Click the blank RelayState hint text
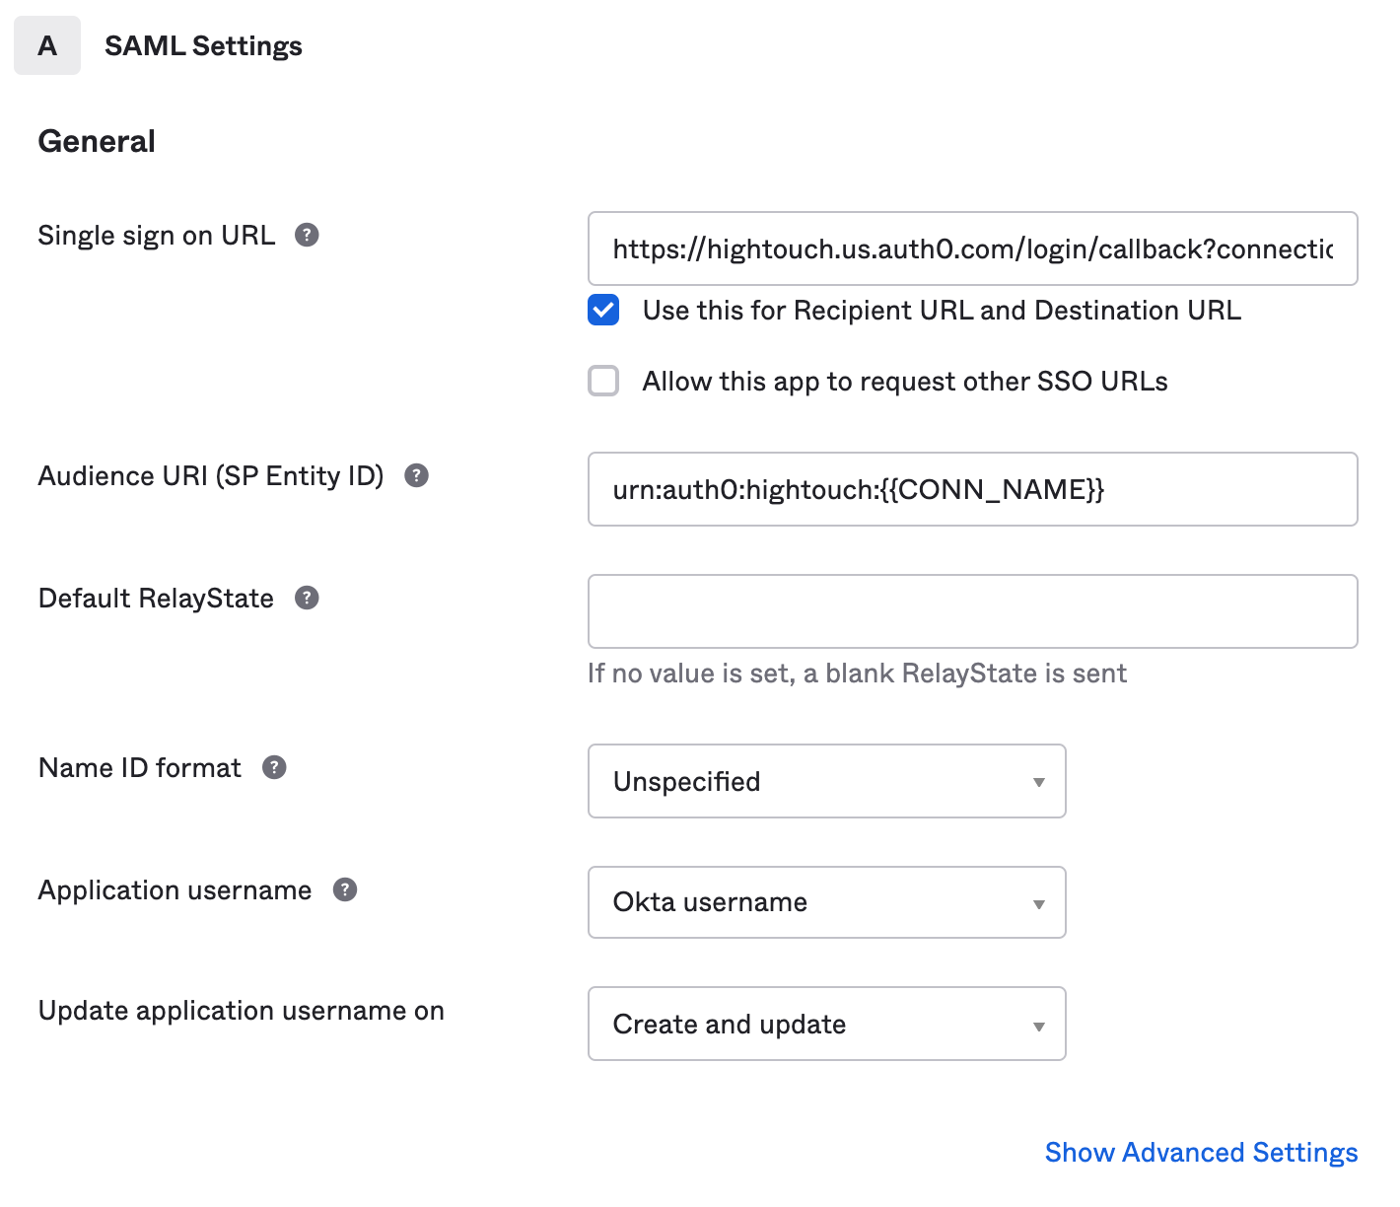1400x1207 pixels. (857, 674)
